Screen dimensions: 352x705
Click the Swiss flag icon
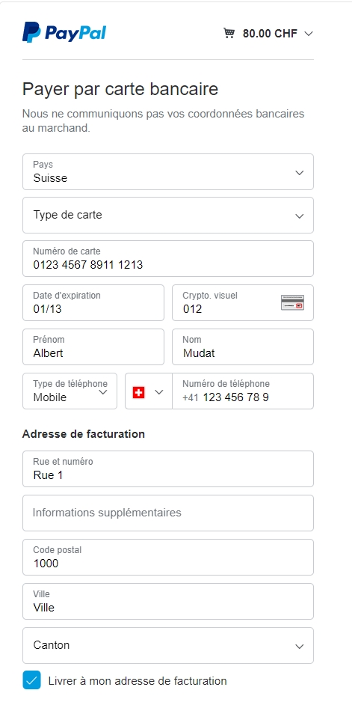click(x=139, y=392)
